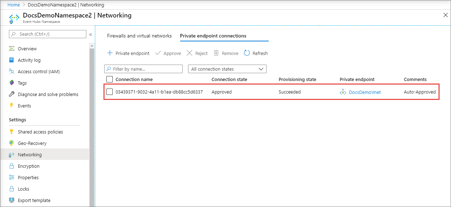Click the plus icon for Private endpoint
451x207 pixels.
point(110,53)
